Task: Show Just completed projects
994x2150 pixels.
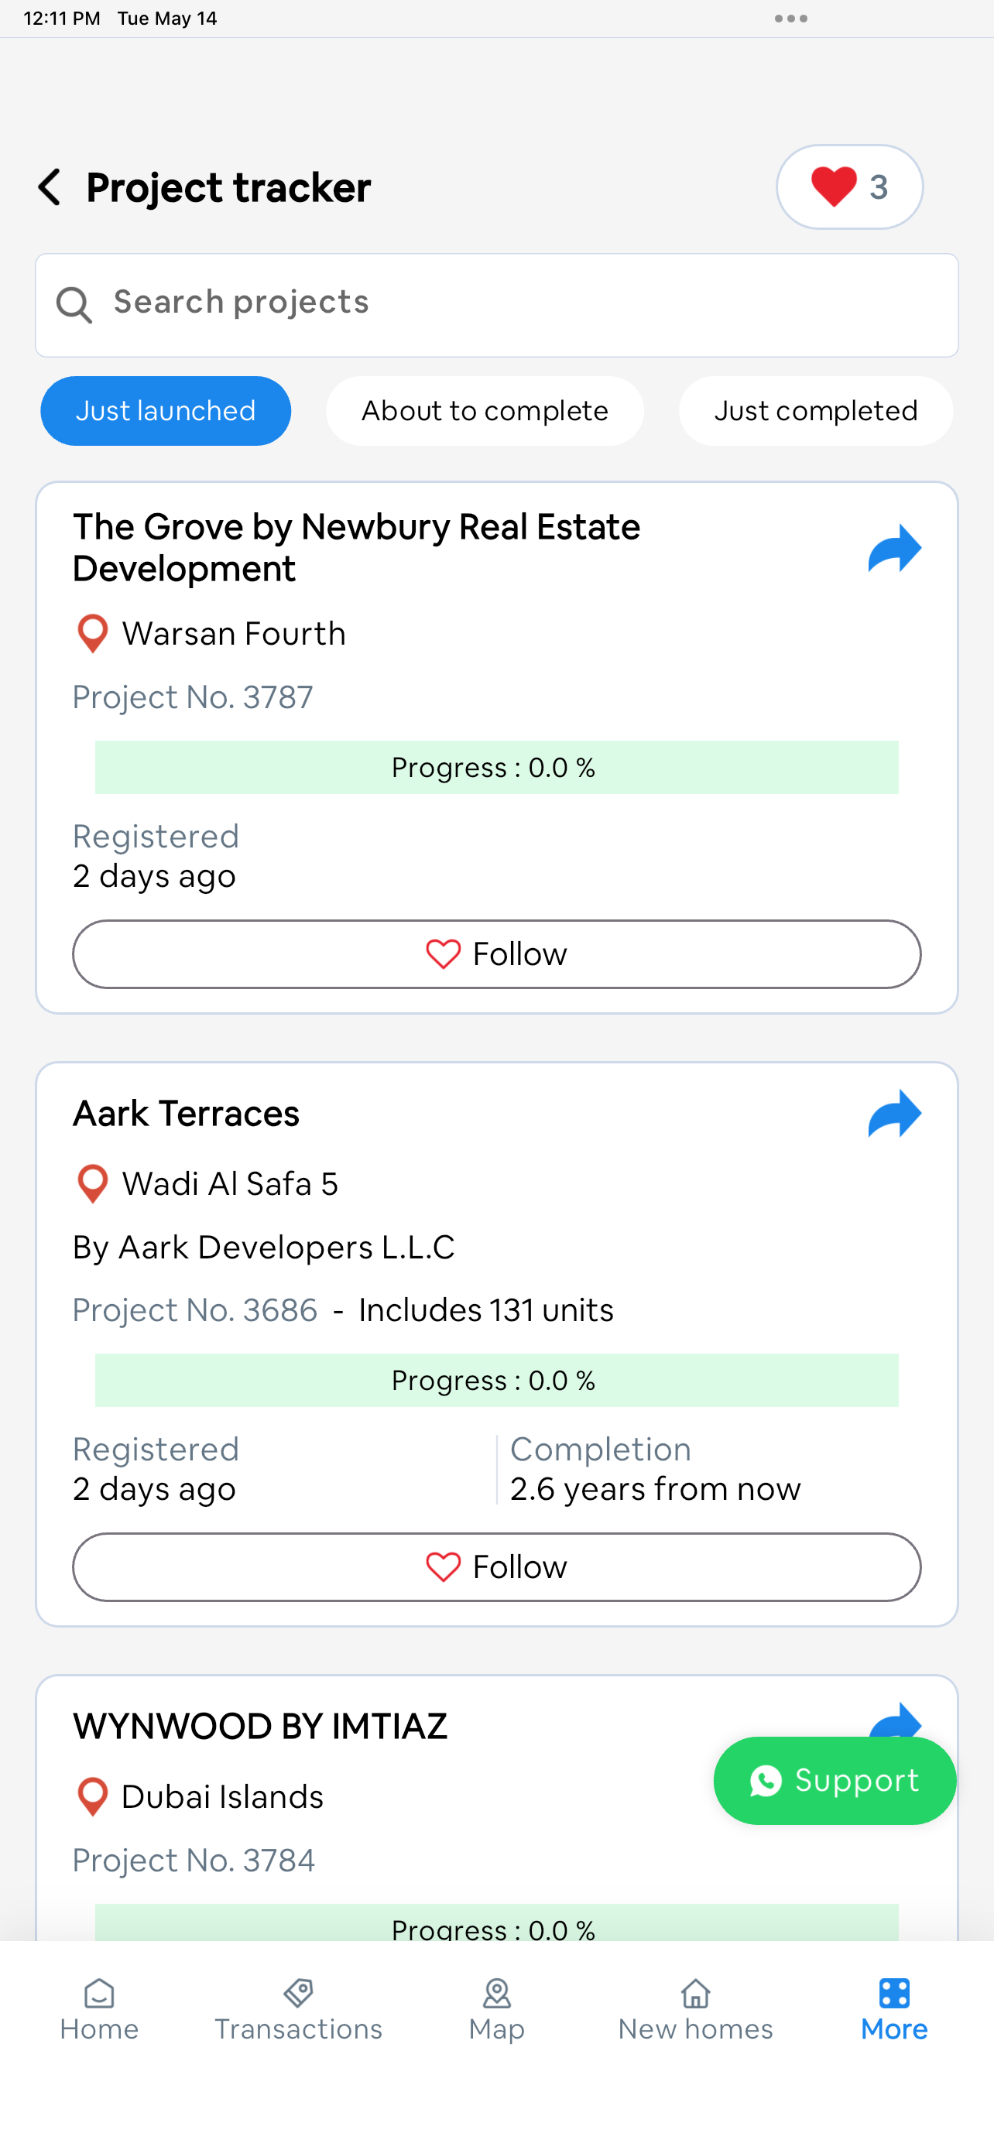Action: click(815, 411)
